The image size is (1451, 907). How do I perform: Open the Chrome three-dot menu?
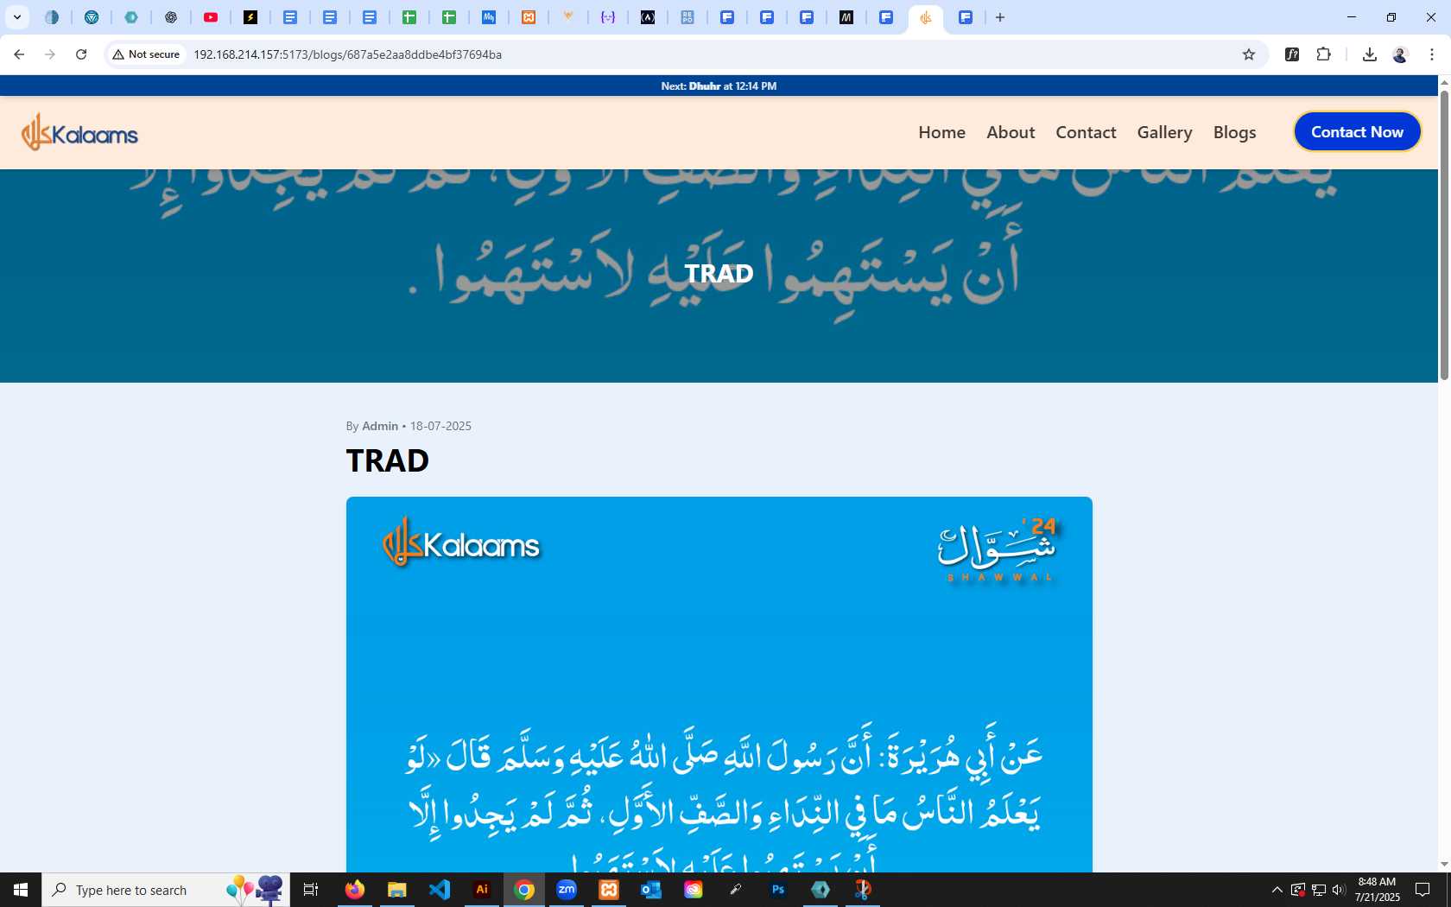pyautogui.click(x=1431, y=54)
